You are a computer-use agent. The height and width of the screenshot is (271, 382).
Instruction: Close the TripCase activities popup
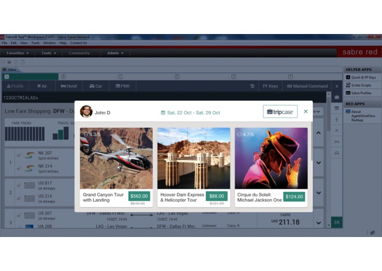point(306,111)
